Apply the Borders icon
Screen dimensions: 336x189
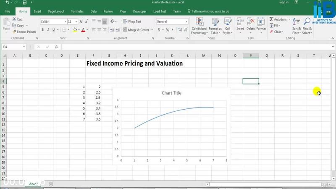(x=64, y=30)
